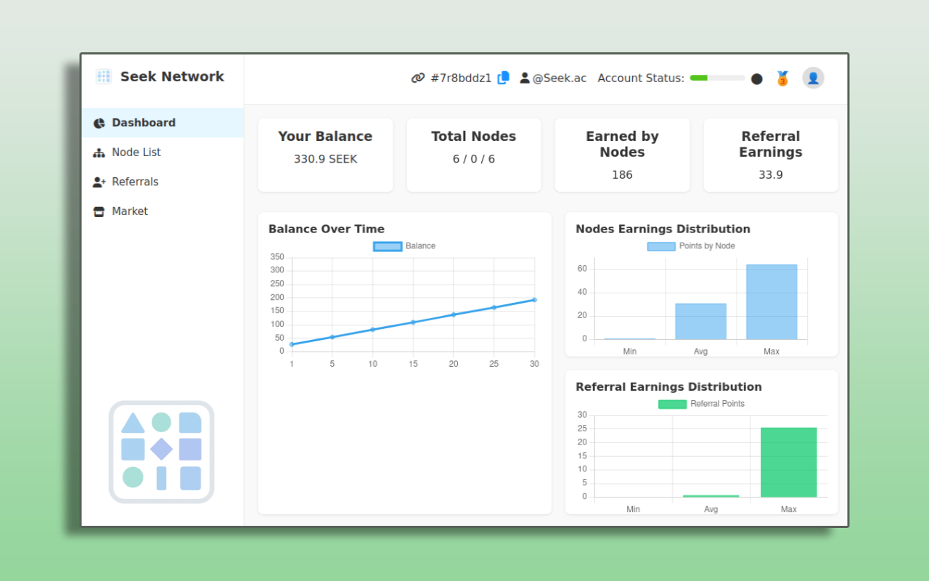The height and width of the screenshot is (581, 929).
Task: Toggle the Referral Points legend swatch
Action: coord(672,404)
